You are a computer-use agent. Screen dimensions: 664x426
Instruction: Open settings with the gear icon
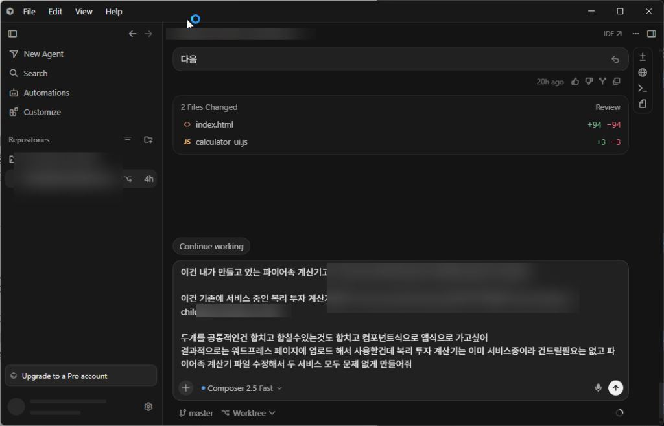click(x=148, y=407)
